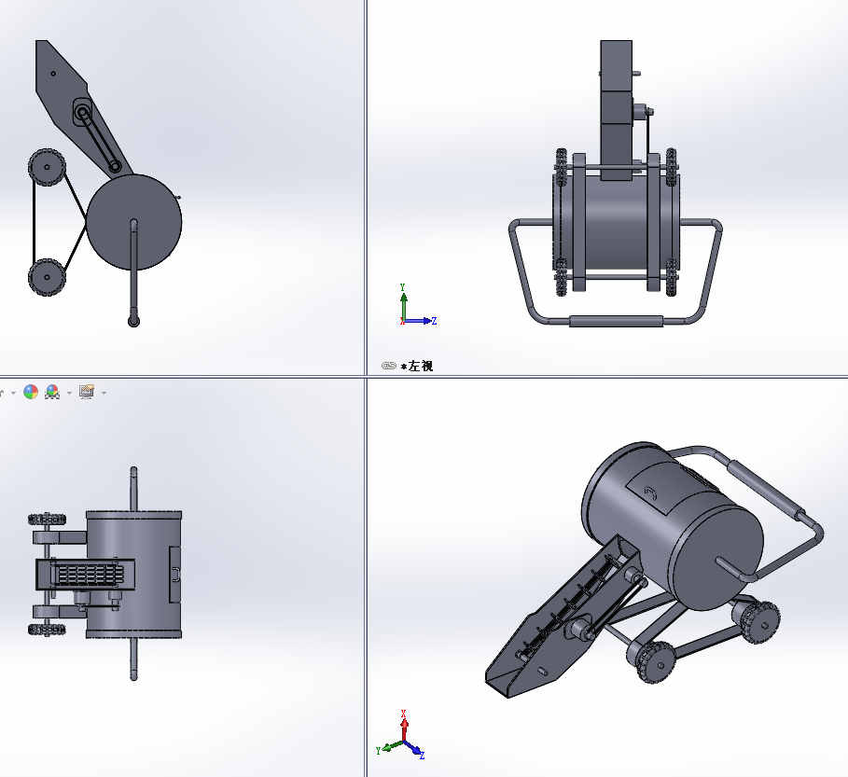Open the dropdown arrow left of Edit Appearance
This screenshot has width=848, height=777.
tap(13, 393)
